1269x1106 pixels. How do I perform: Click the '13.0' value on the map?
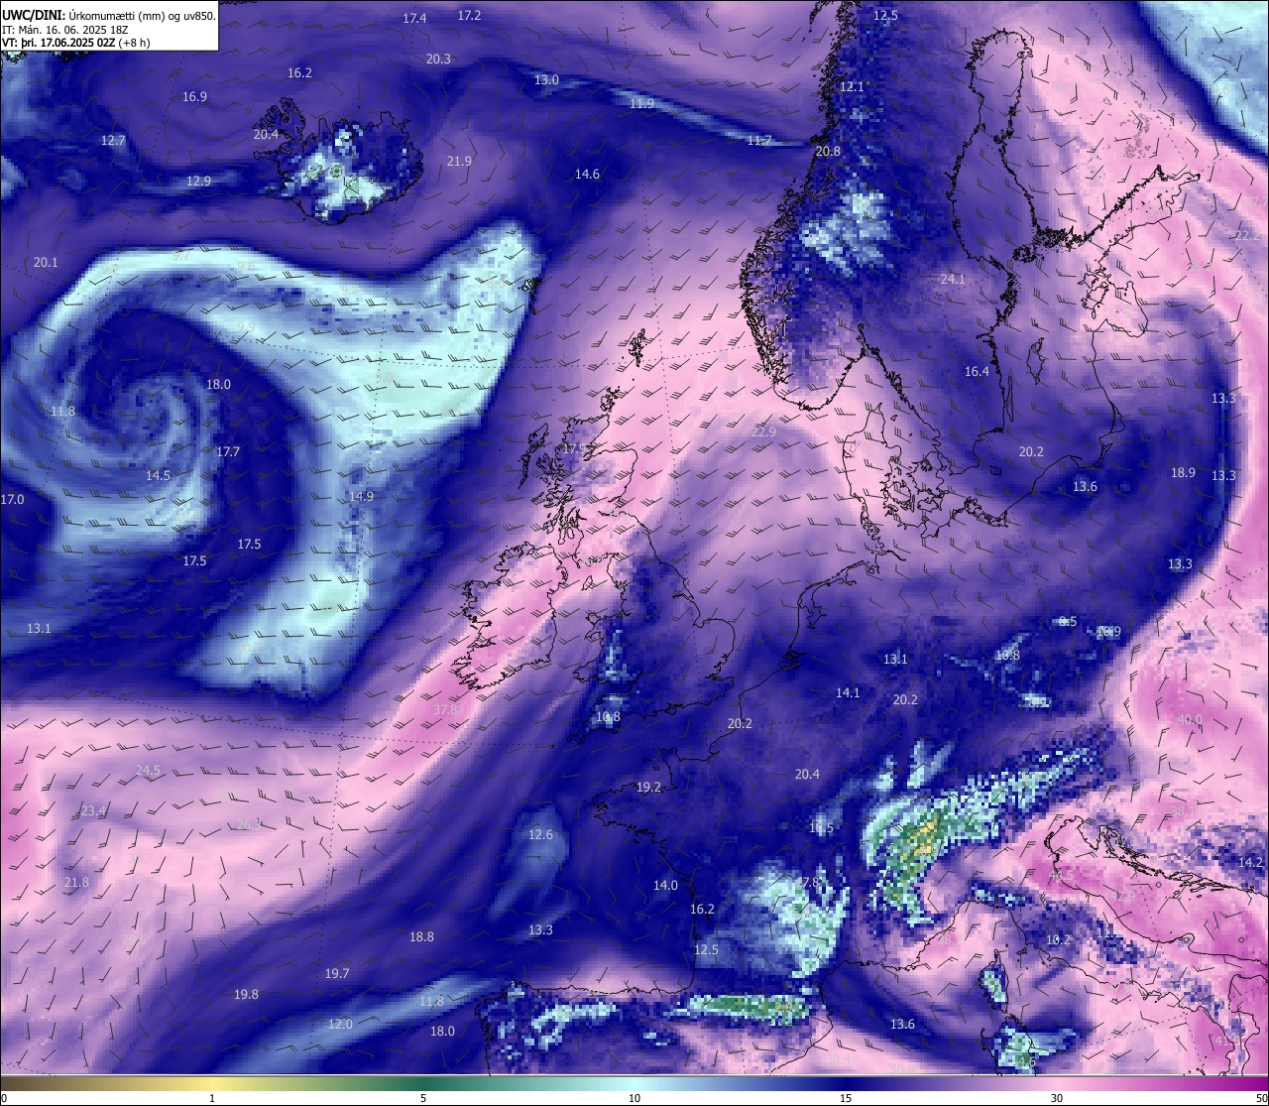coord(546,80)
